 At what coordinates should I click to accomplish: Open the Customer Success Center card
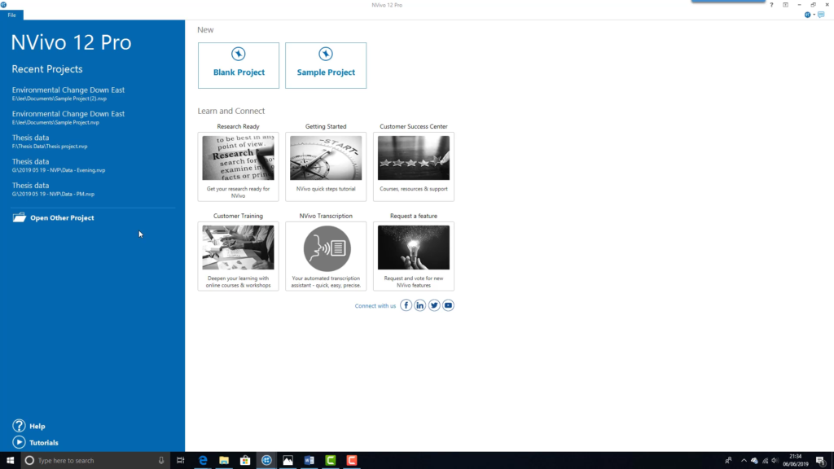coord(413,166)
